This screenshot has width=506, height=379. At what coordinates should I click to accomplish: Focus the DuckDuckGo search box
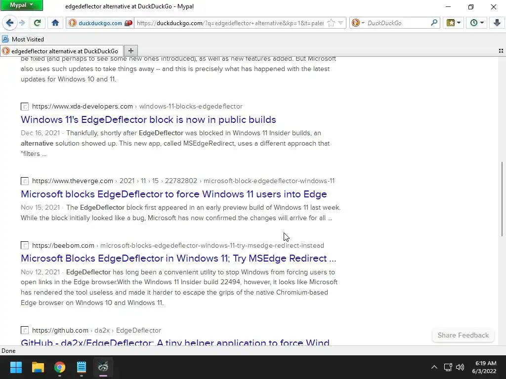(x=398, y=23)
